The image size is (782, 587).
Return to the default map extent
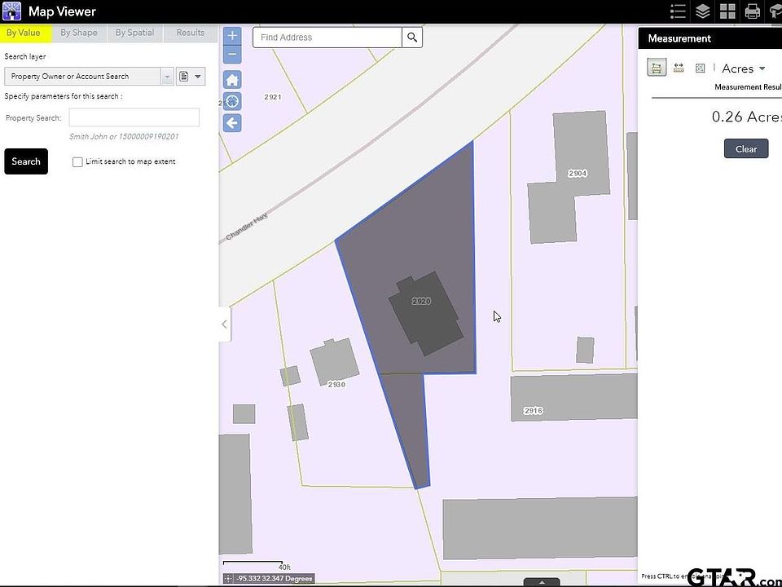coord(232,80)
